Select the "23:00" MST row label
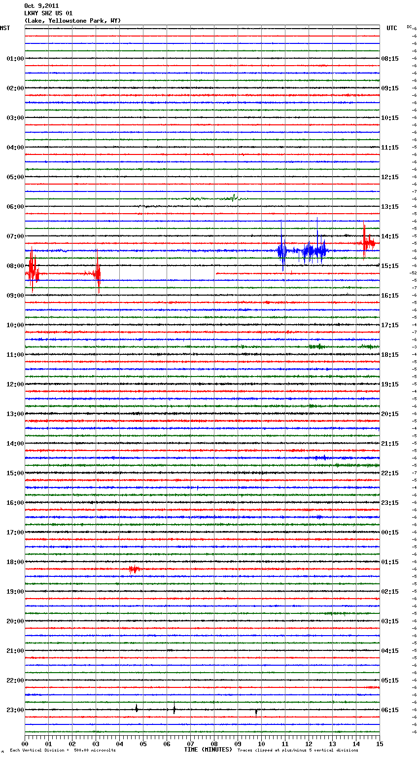419x757 pixels. [x=15, y=710]
